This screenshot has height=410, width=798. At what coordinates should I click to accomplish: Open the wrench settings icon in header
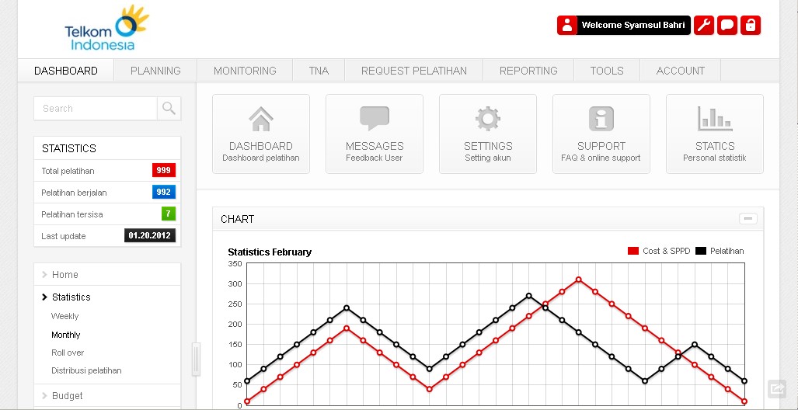tap(703, 26)
